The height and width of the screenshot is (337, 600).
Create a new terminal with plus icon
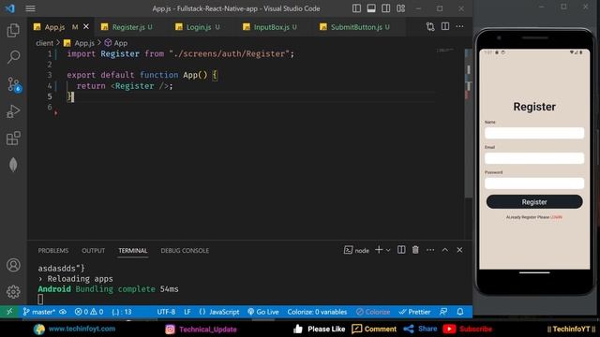[379, 250]
